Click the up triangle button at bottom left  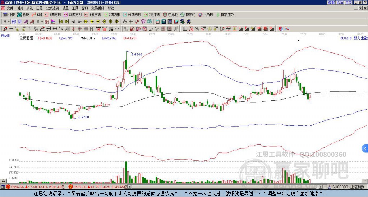[x=3, y=180]
